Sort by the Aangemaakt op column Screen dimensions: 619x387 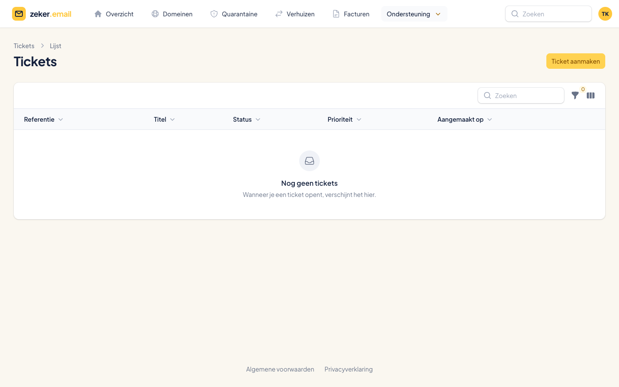[465, 120]
